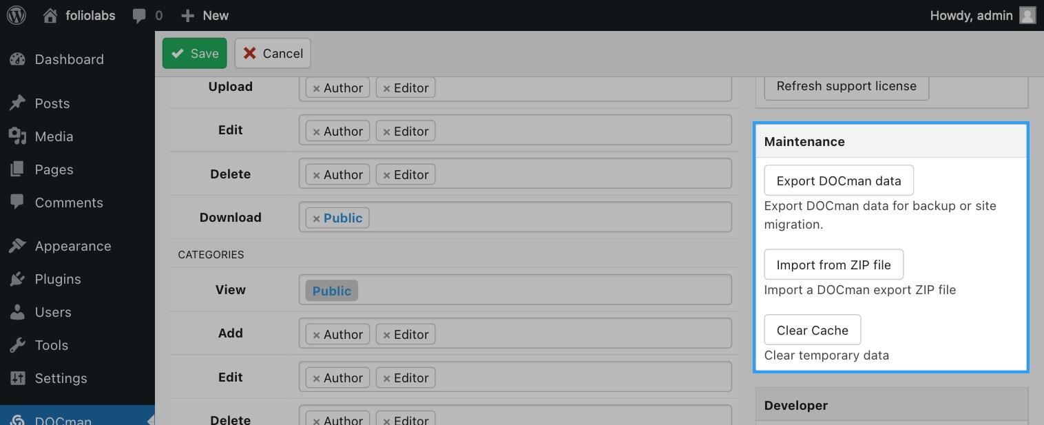Click the WordPress logo icon

pos(16,15)
